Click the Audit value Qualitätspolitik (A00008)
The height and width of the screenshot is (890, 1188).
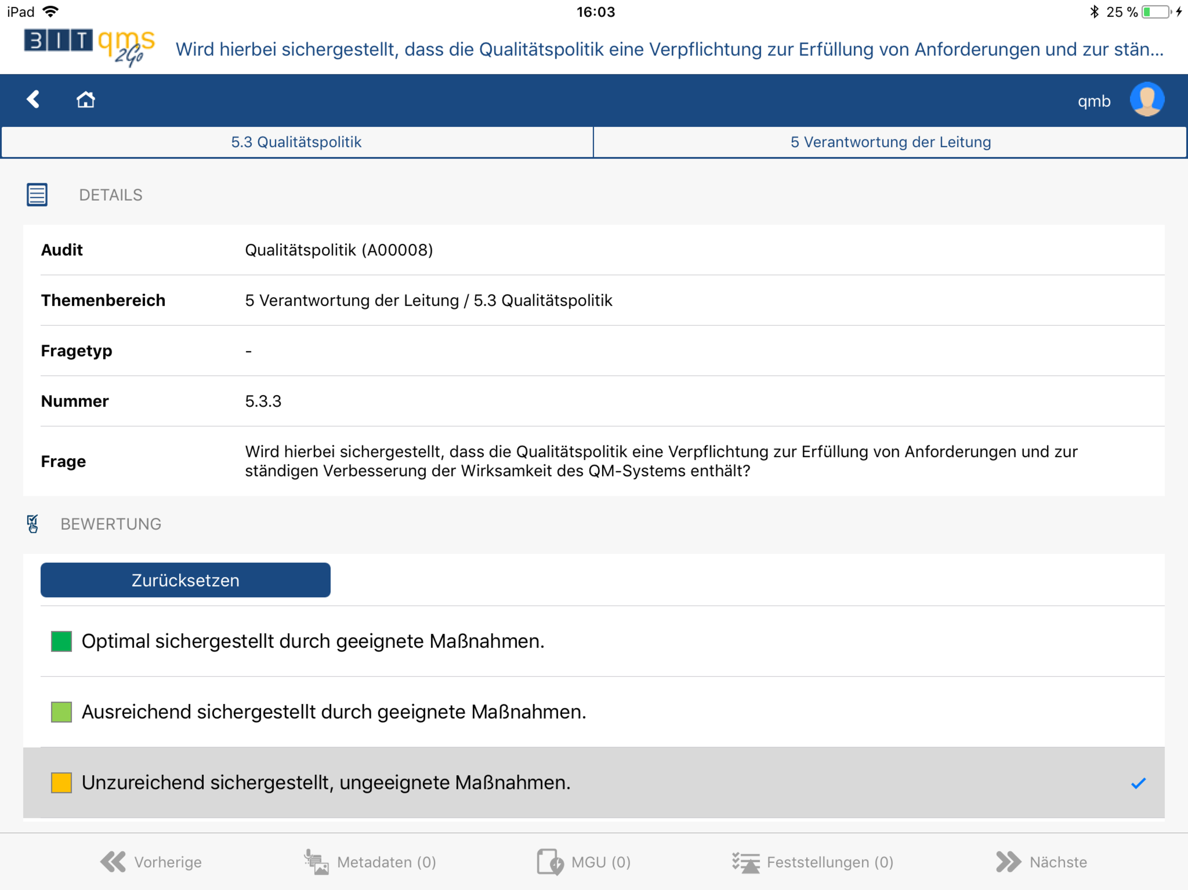pyautogui.click(x=339, y=250)
